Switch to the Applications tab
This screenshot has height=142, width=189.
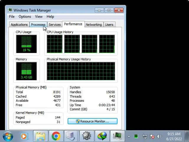(x=19, y=25)
